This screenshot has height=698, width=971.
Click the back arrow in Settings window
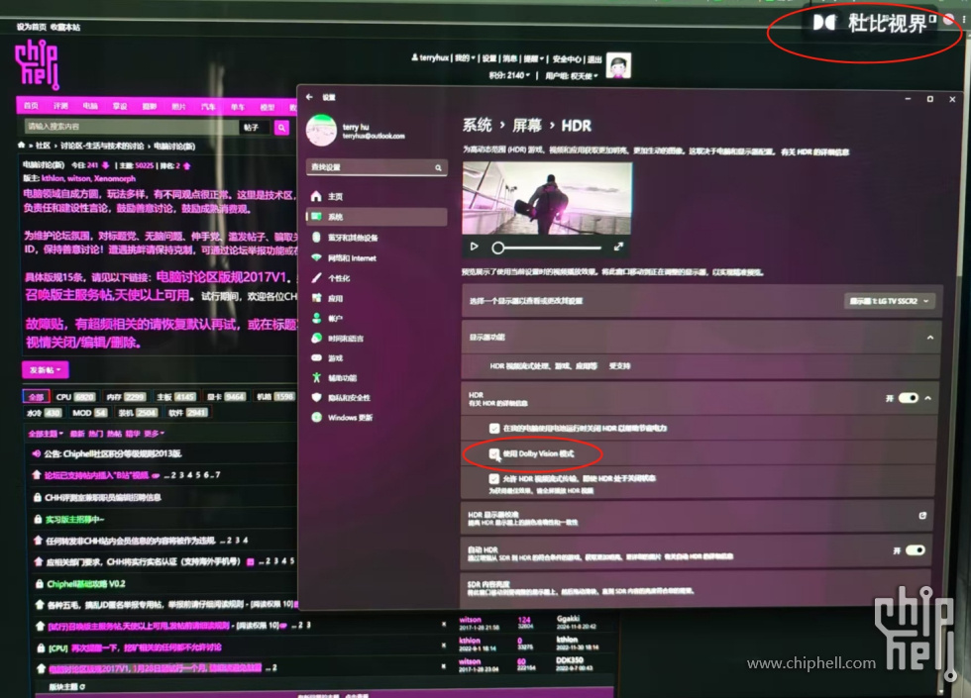309,97
